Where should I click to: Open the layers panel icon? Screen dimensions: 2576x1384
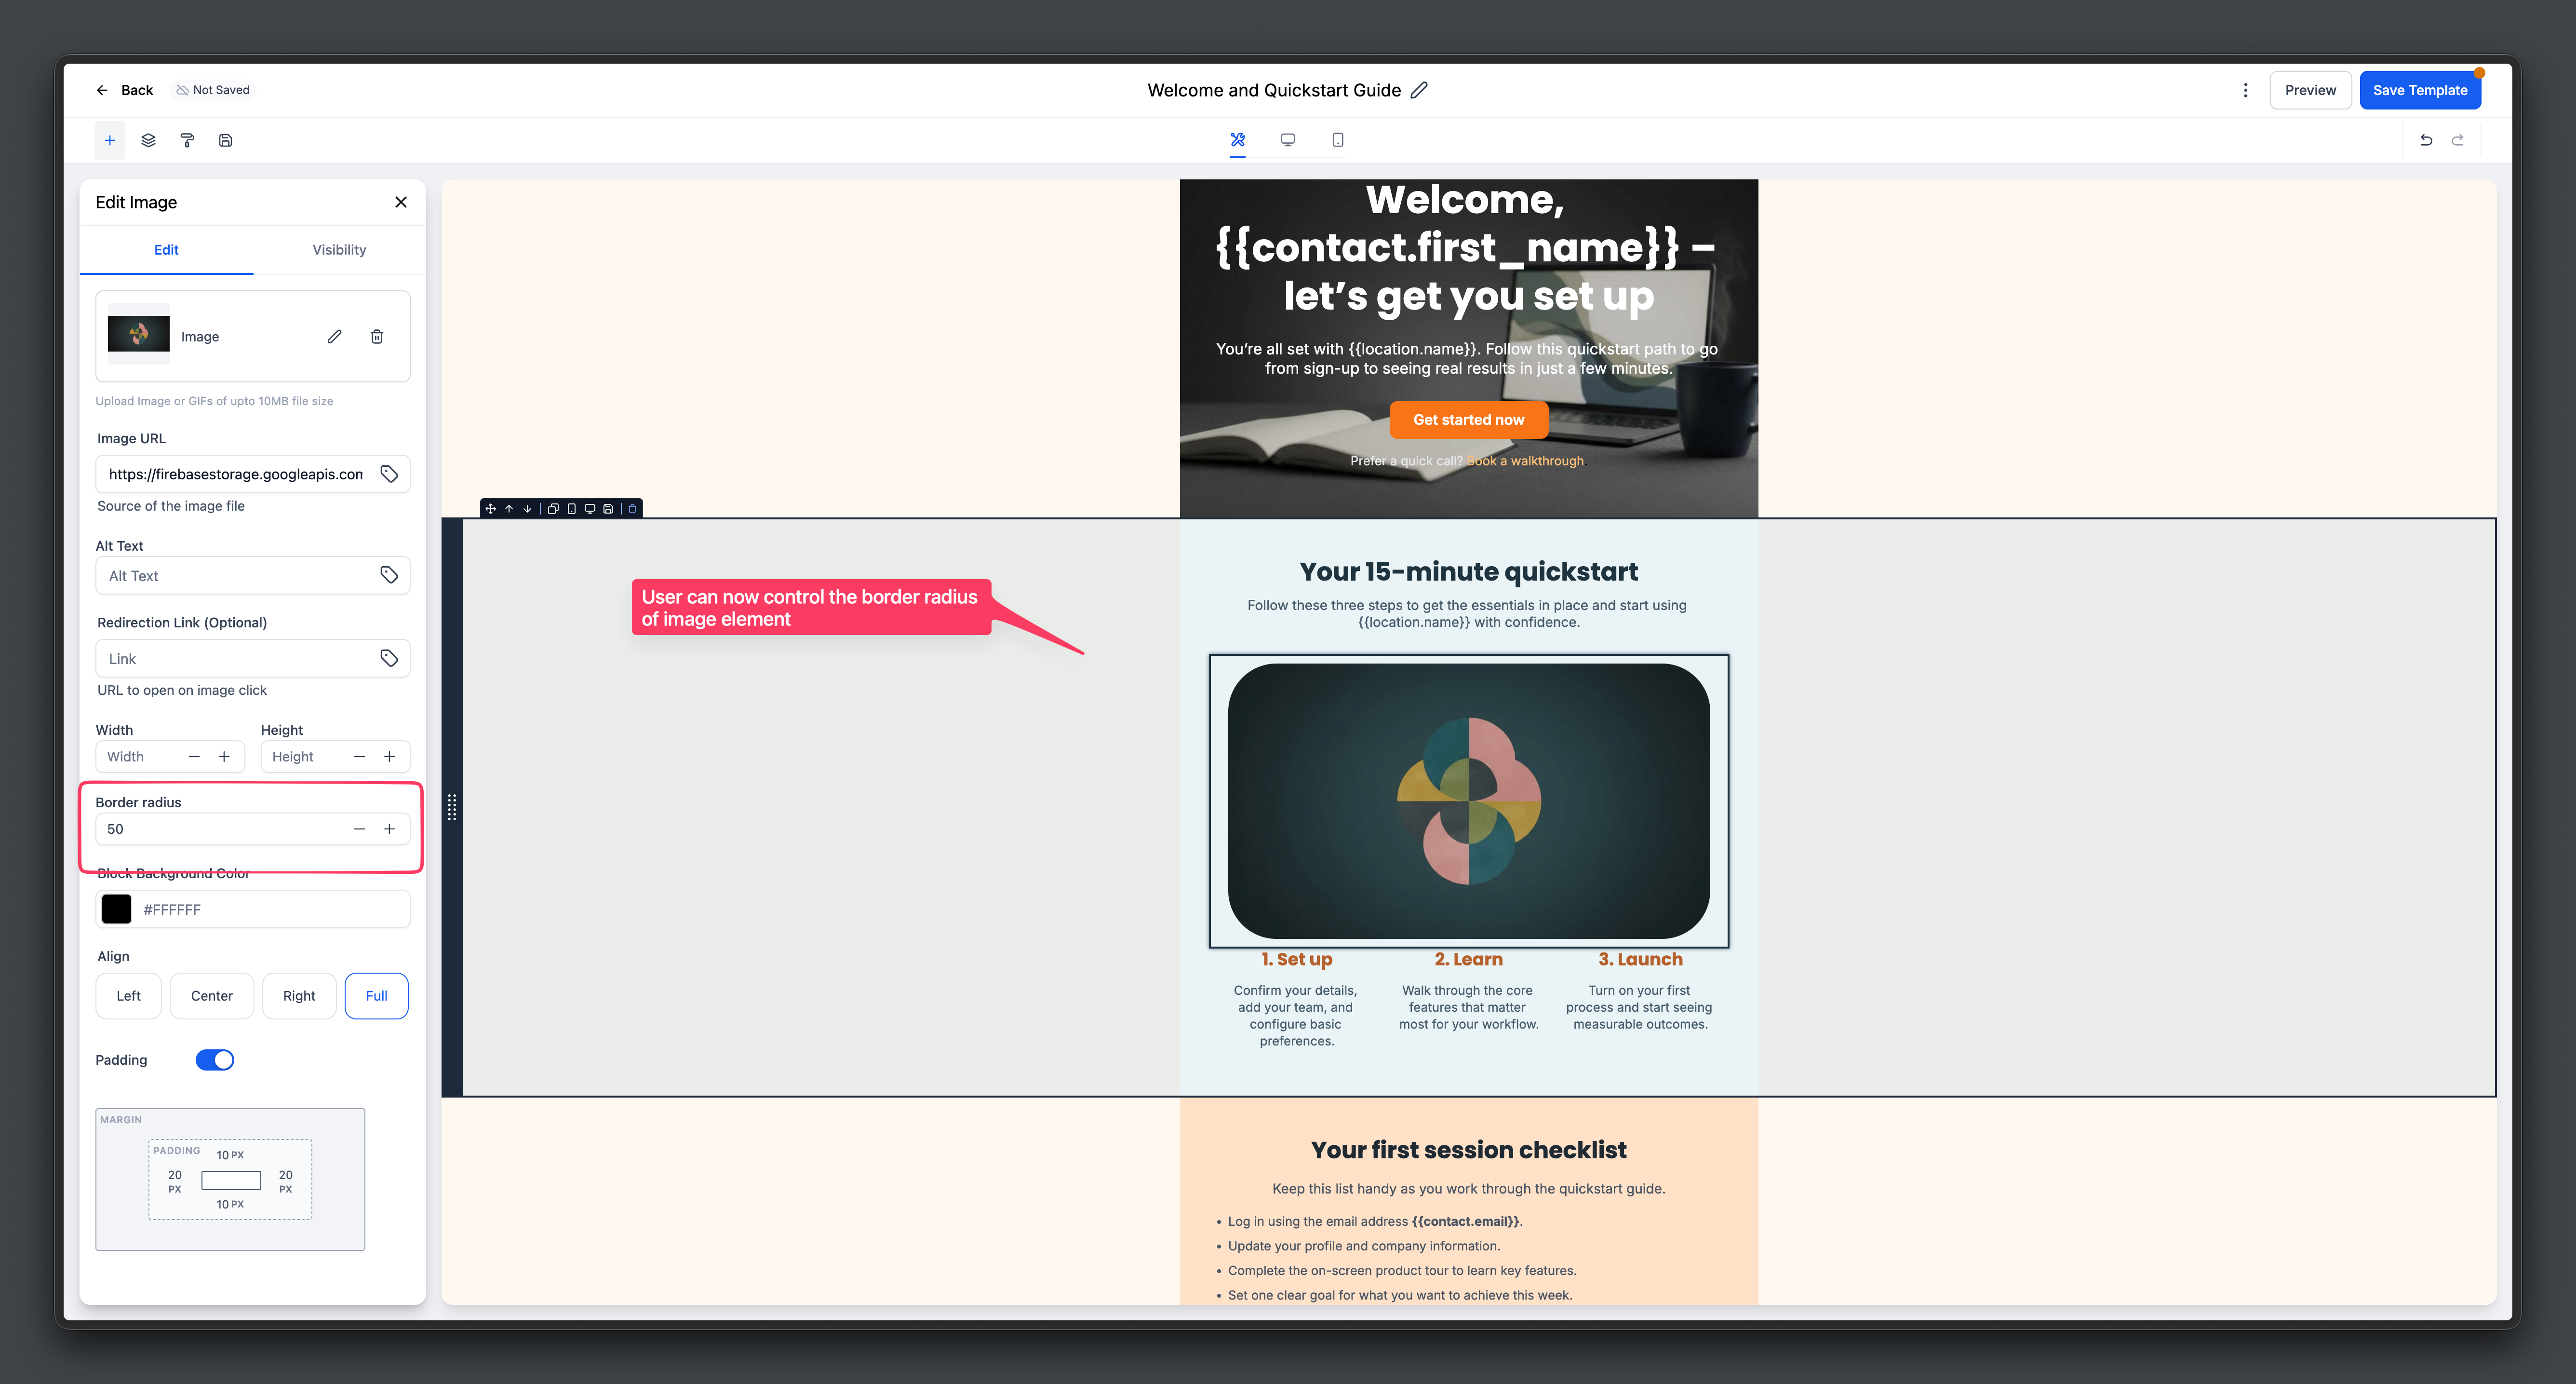(x=148, y=140)
